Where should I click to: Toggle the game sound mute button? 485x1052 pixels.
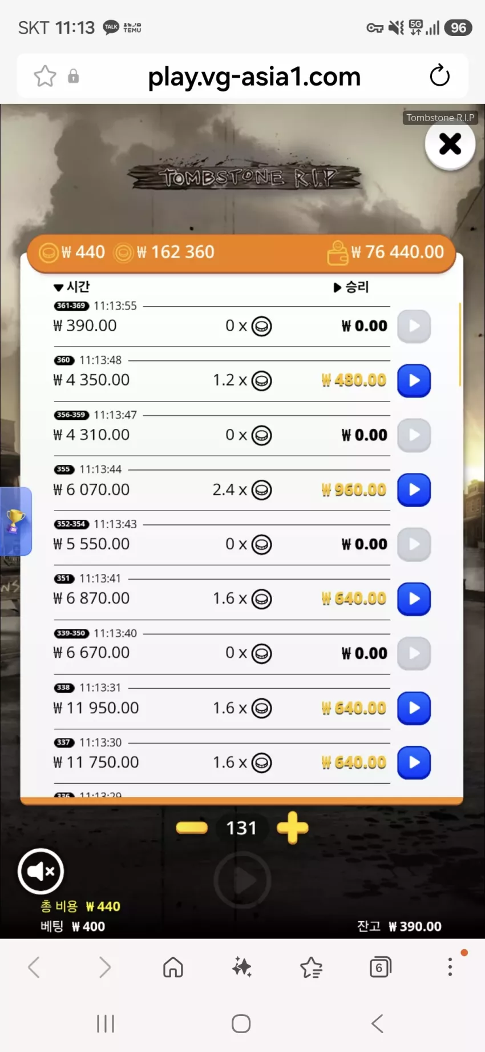pos(41,871)
